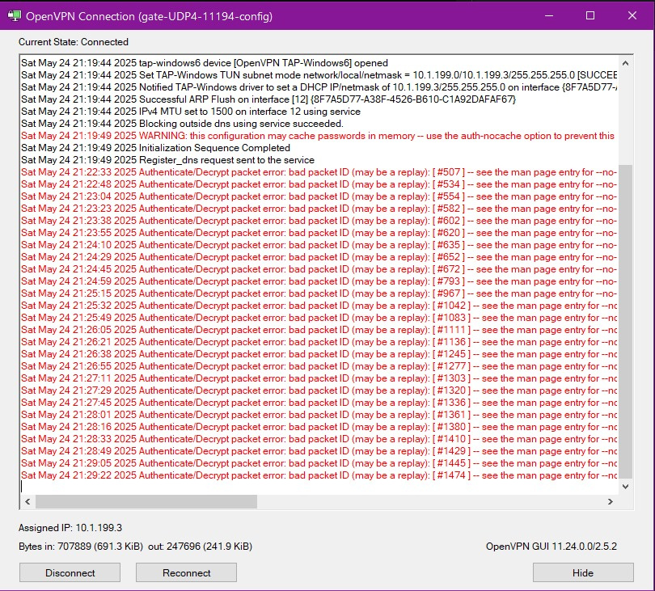Minimize the OpenVPN Connection window
655x591 pixels.
pos(549,16)
